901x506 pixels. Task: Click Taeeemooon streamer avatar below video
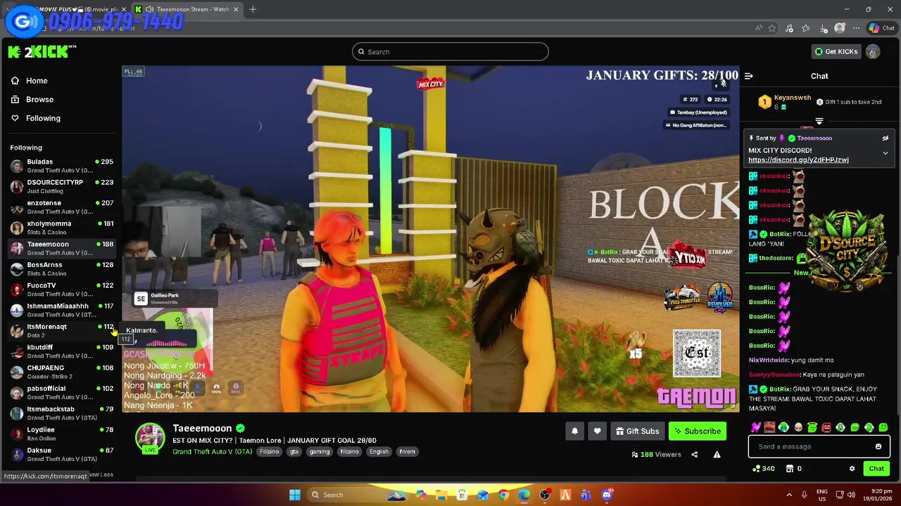(150, 437)
